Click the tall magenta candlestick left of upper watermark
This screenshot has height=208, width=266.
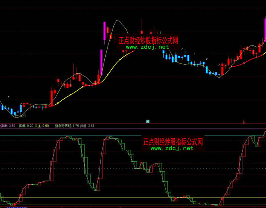click(x=104, y=30)
